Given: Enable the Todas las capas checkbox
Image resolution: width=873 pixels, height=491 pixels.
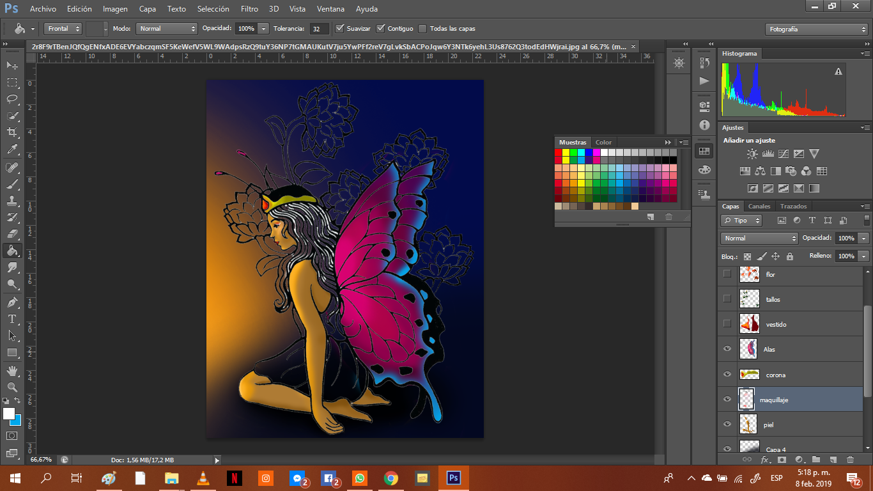Looking at the screenshot, I should click(x=422, y=29).
